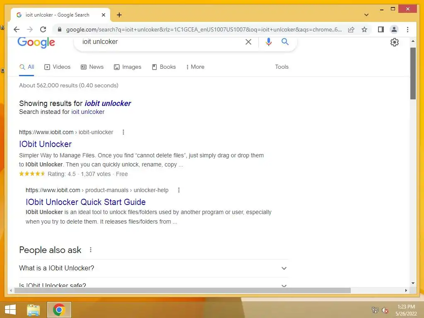Search instead for 'ioit unlcoker' link

(88, 112)
